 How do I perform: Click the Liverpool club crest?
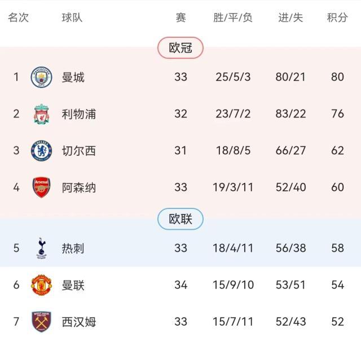pyautogui.click(x=41, y=114)
